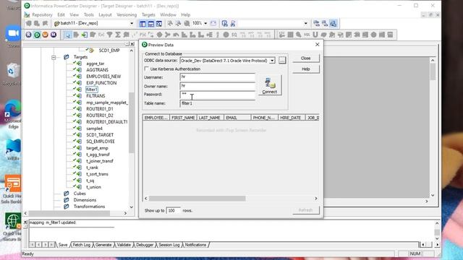Image resolution: width=463 pixels, height=260 pixels.
Task: Open the Tools menu
Action: point(88,14)
